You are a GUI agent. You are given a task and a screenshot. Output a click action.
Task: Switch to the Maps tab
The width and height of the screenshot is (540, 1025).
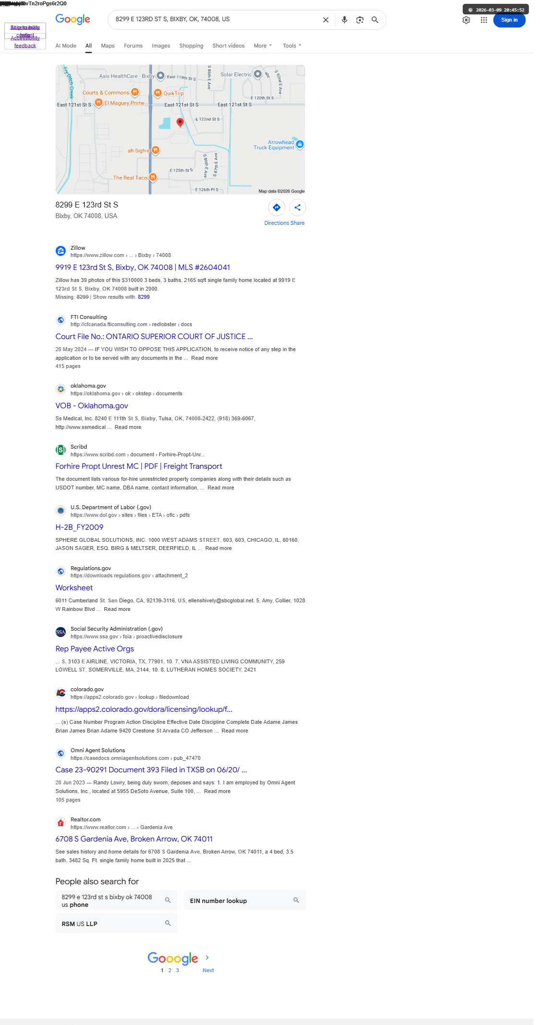coord(108,46)
